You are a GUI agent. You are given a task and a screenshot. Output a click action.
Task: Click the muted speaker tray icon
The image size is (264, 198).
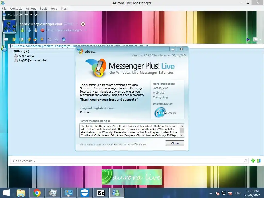[x=217, y=193]
